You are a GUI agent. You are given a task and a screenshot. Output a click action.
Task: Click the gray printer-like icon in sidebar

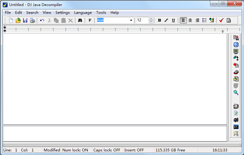(236, 106)
